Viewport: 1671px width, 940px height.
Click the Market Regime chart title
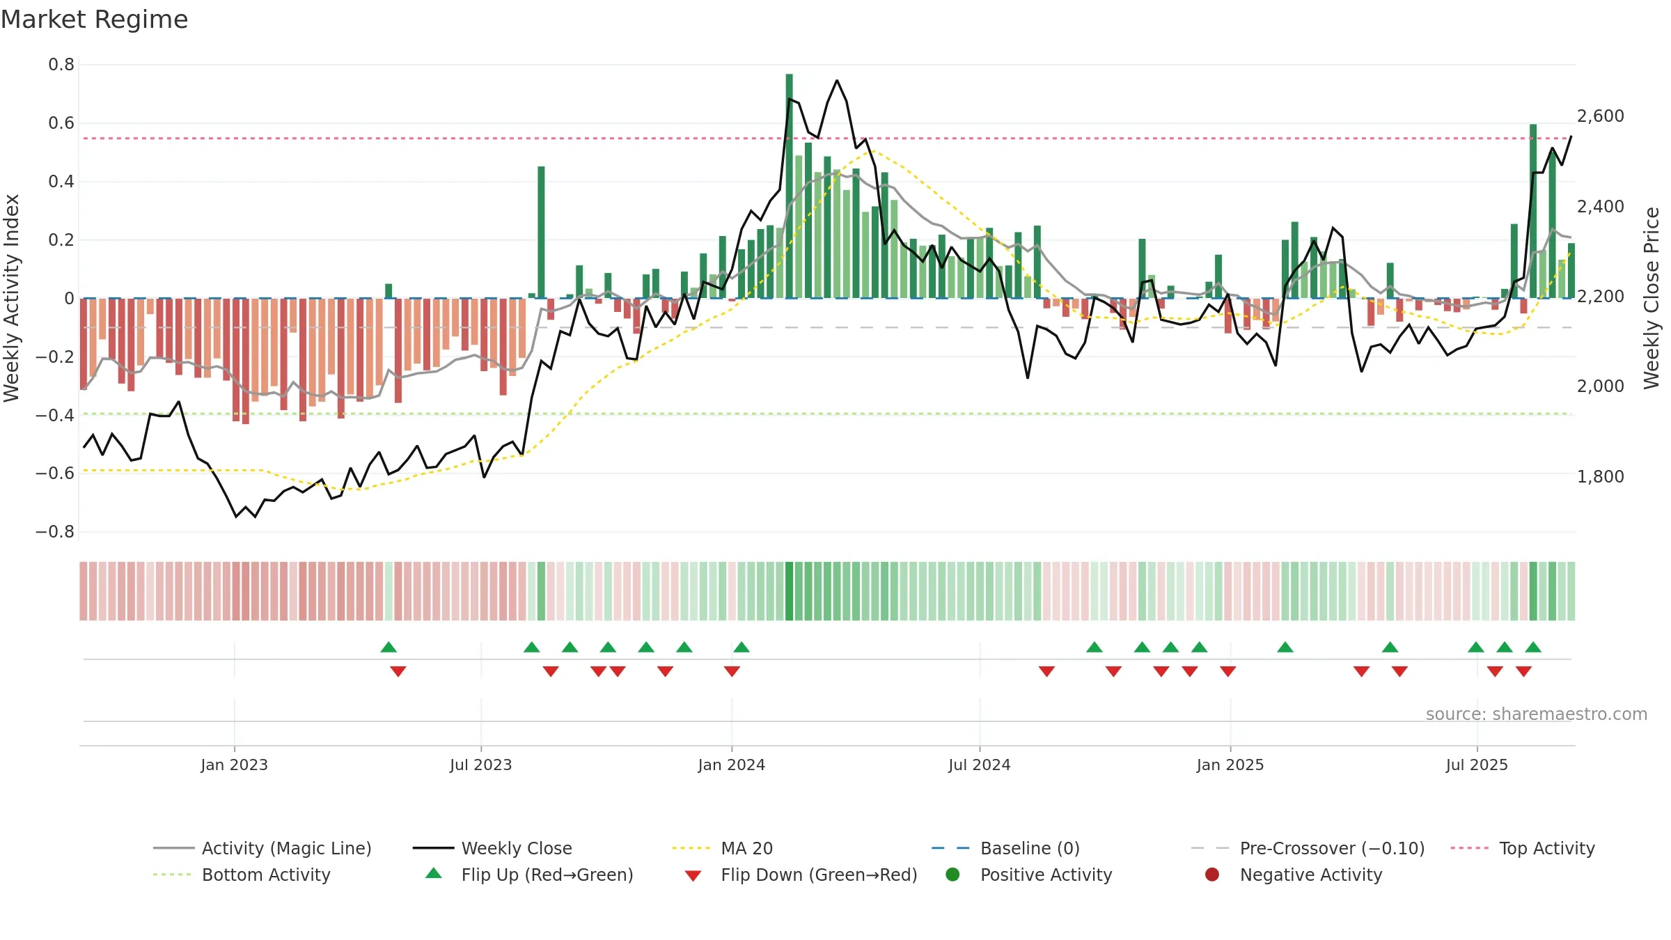pyautogui.click(x=94, y=19)
